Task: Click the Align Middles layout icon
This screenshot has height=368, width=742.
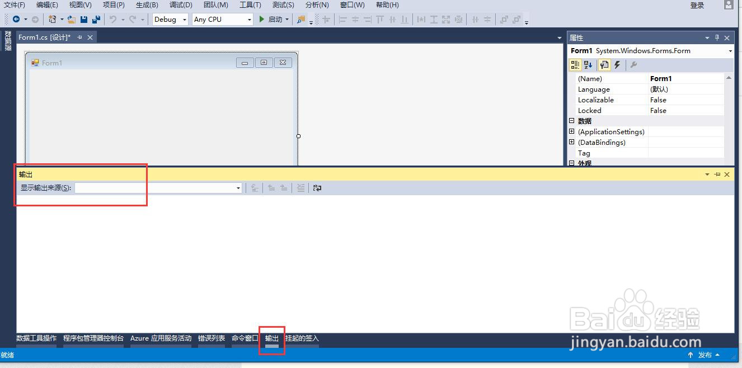Action: pyautogui.click(x=392, y=19)
